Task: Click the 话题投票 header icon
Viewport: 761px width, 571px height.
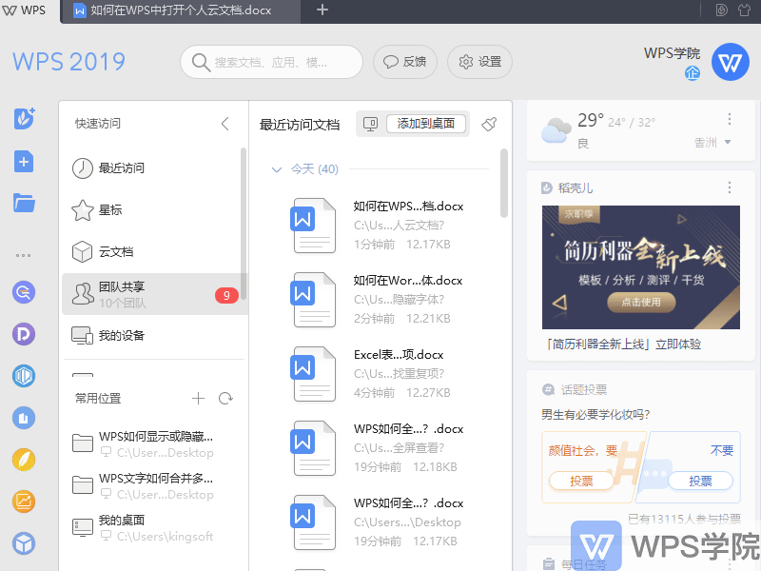Action: click(548, 389)
